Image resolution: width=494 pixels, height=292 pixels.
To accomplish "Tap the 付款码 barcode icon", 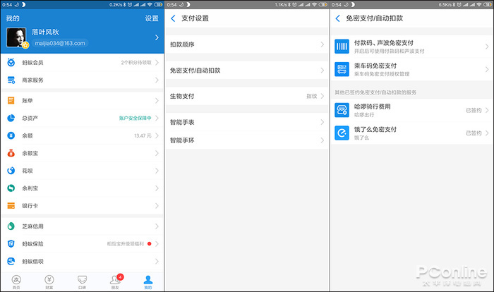I will [x=342, y=47].
